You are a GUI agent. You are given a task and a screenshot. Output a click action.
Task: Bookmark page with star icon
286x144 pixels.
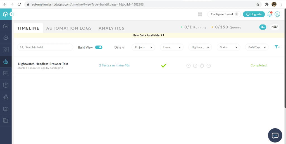coord(258,4)
